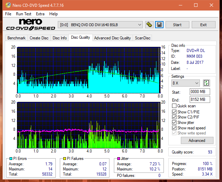The height and width of the screenshot is (182, 222).
Task: Open the Run Test menu
Action: (x=23, y=14)
